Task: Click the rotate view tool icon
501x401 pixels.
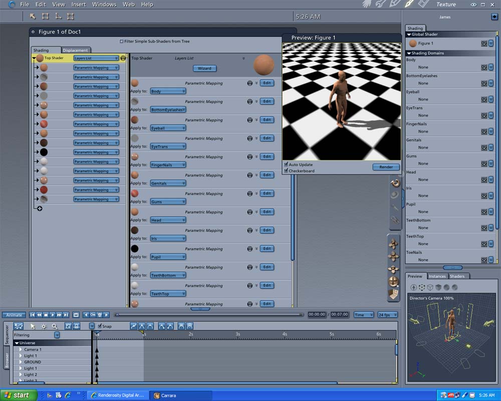Action: [x=395, y=183]
